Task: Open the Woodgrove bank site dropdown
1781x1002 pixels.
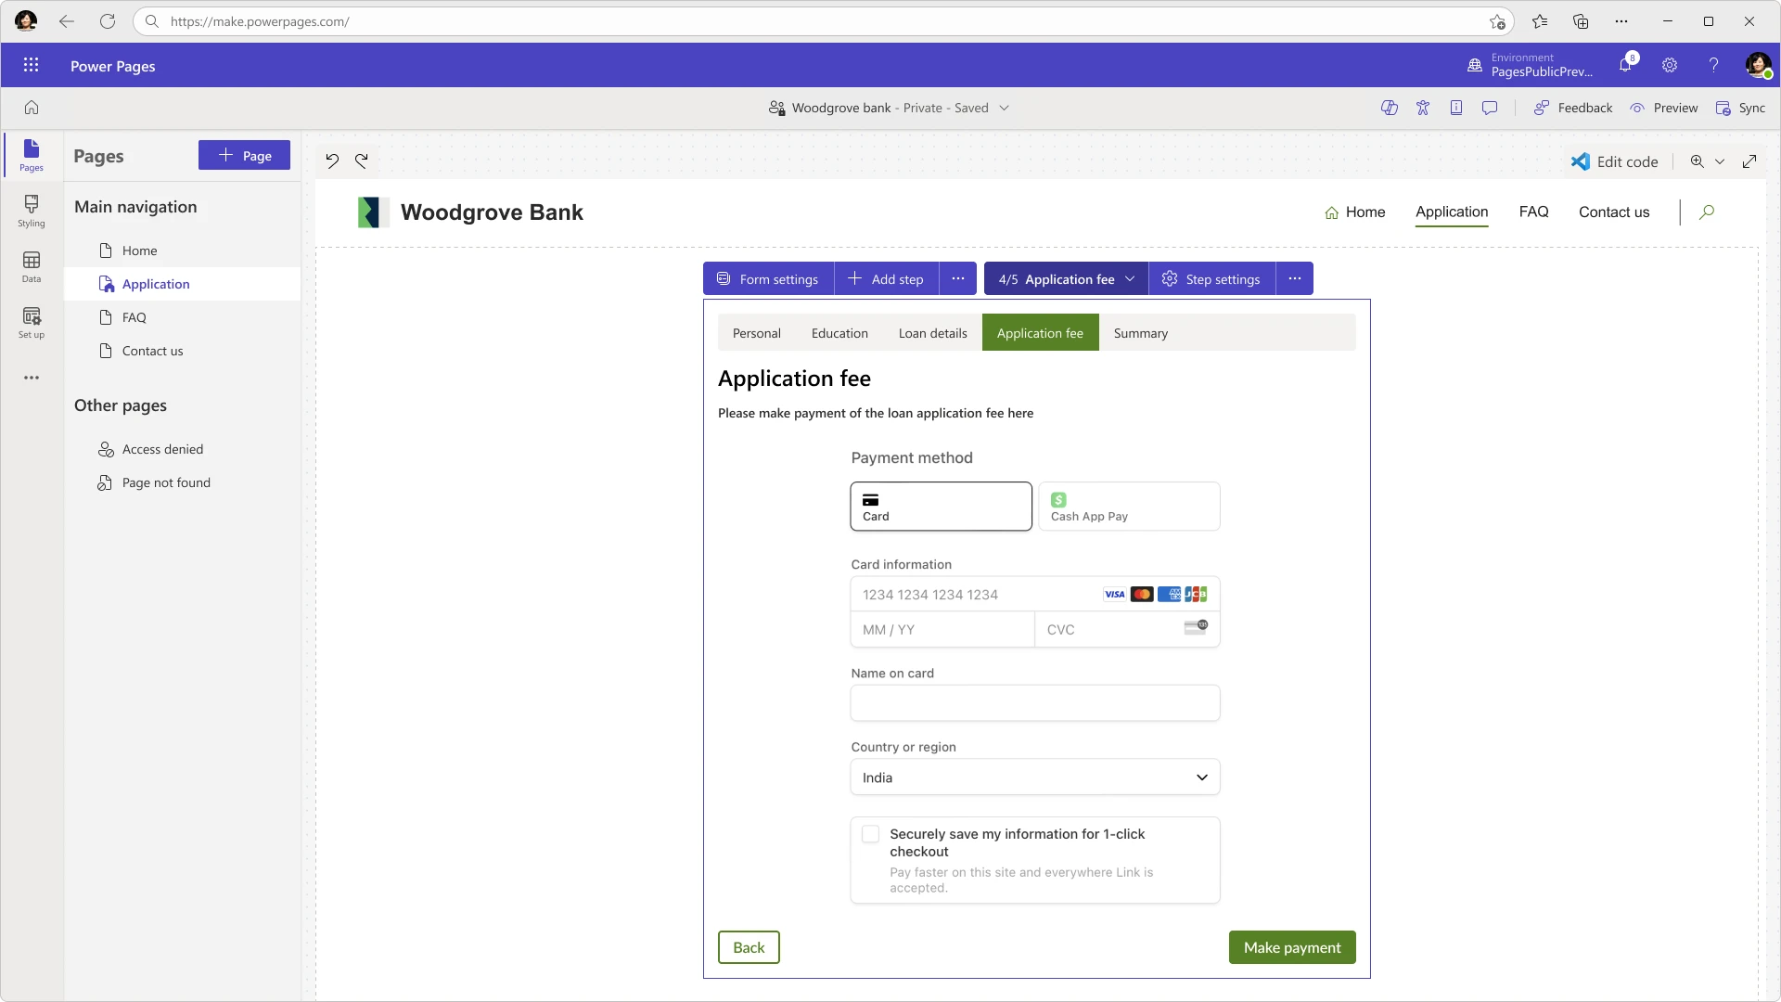Action: 1006,108
